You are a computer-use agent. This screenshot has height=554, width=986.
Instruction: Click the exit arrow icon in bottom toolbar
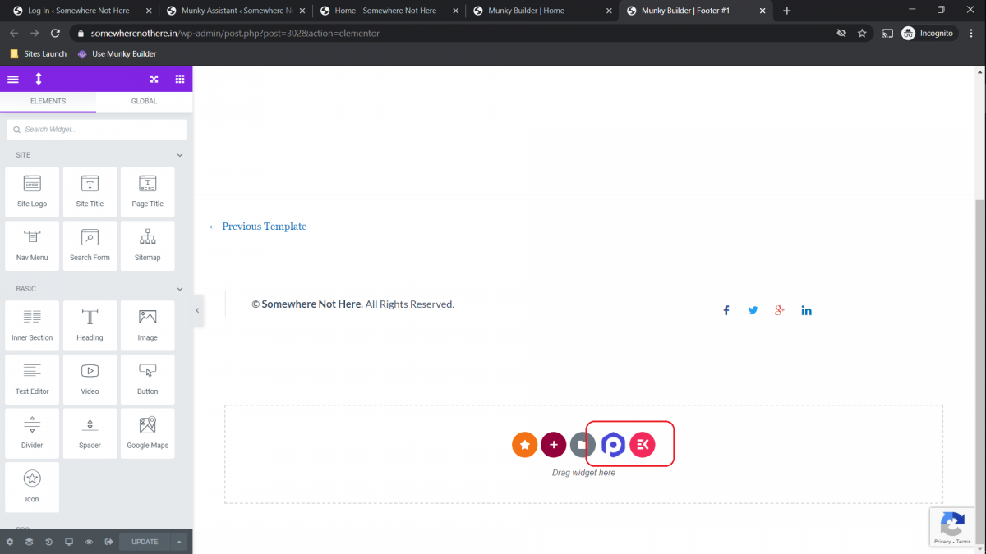[x=108, y=542]
